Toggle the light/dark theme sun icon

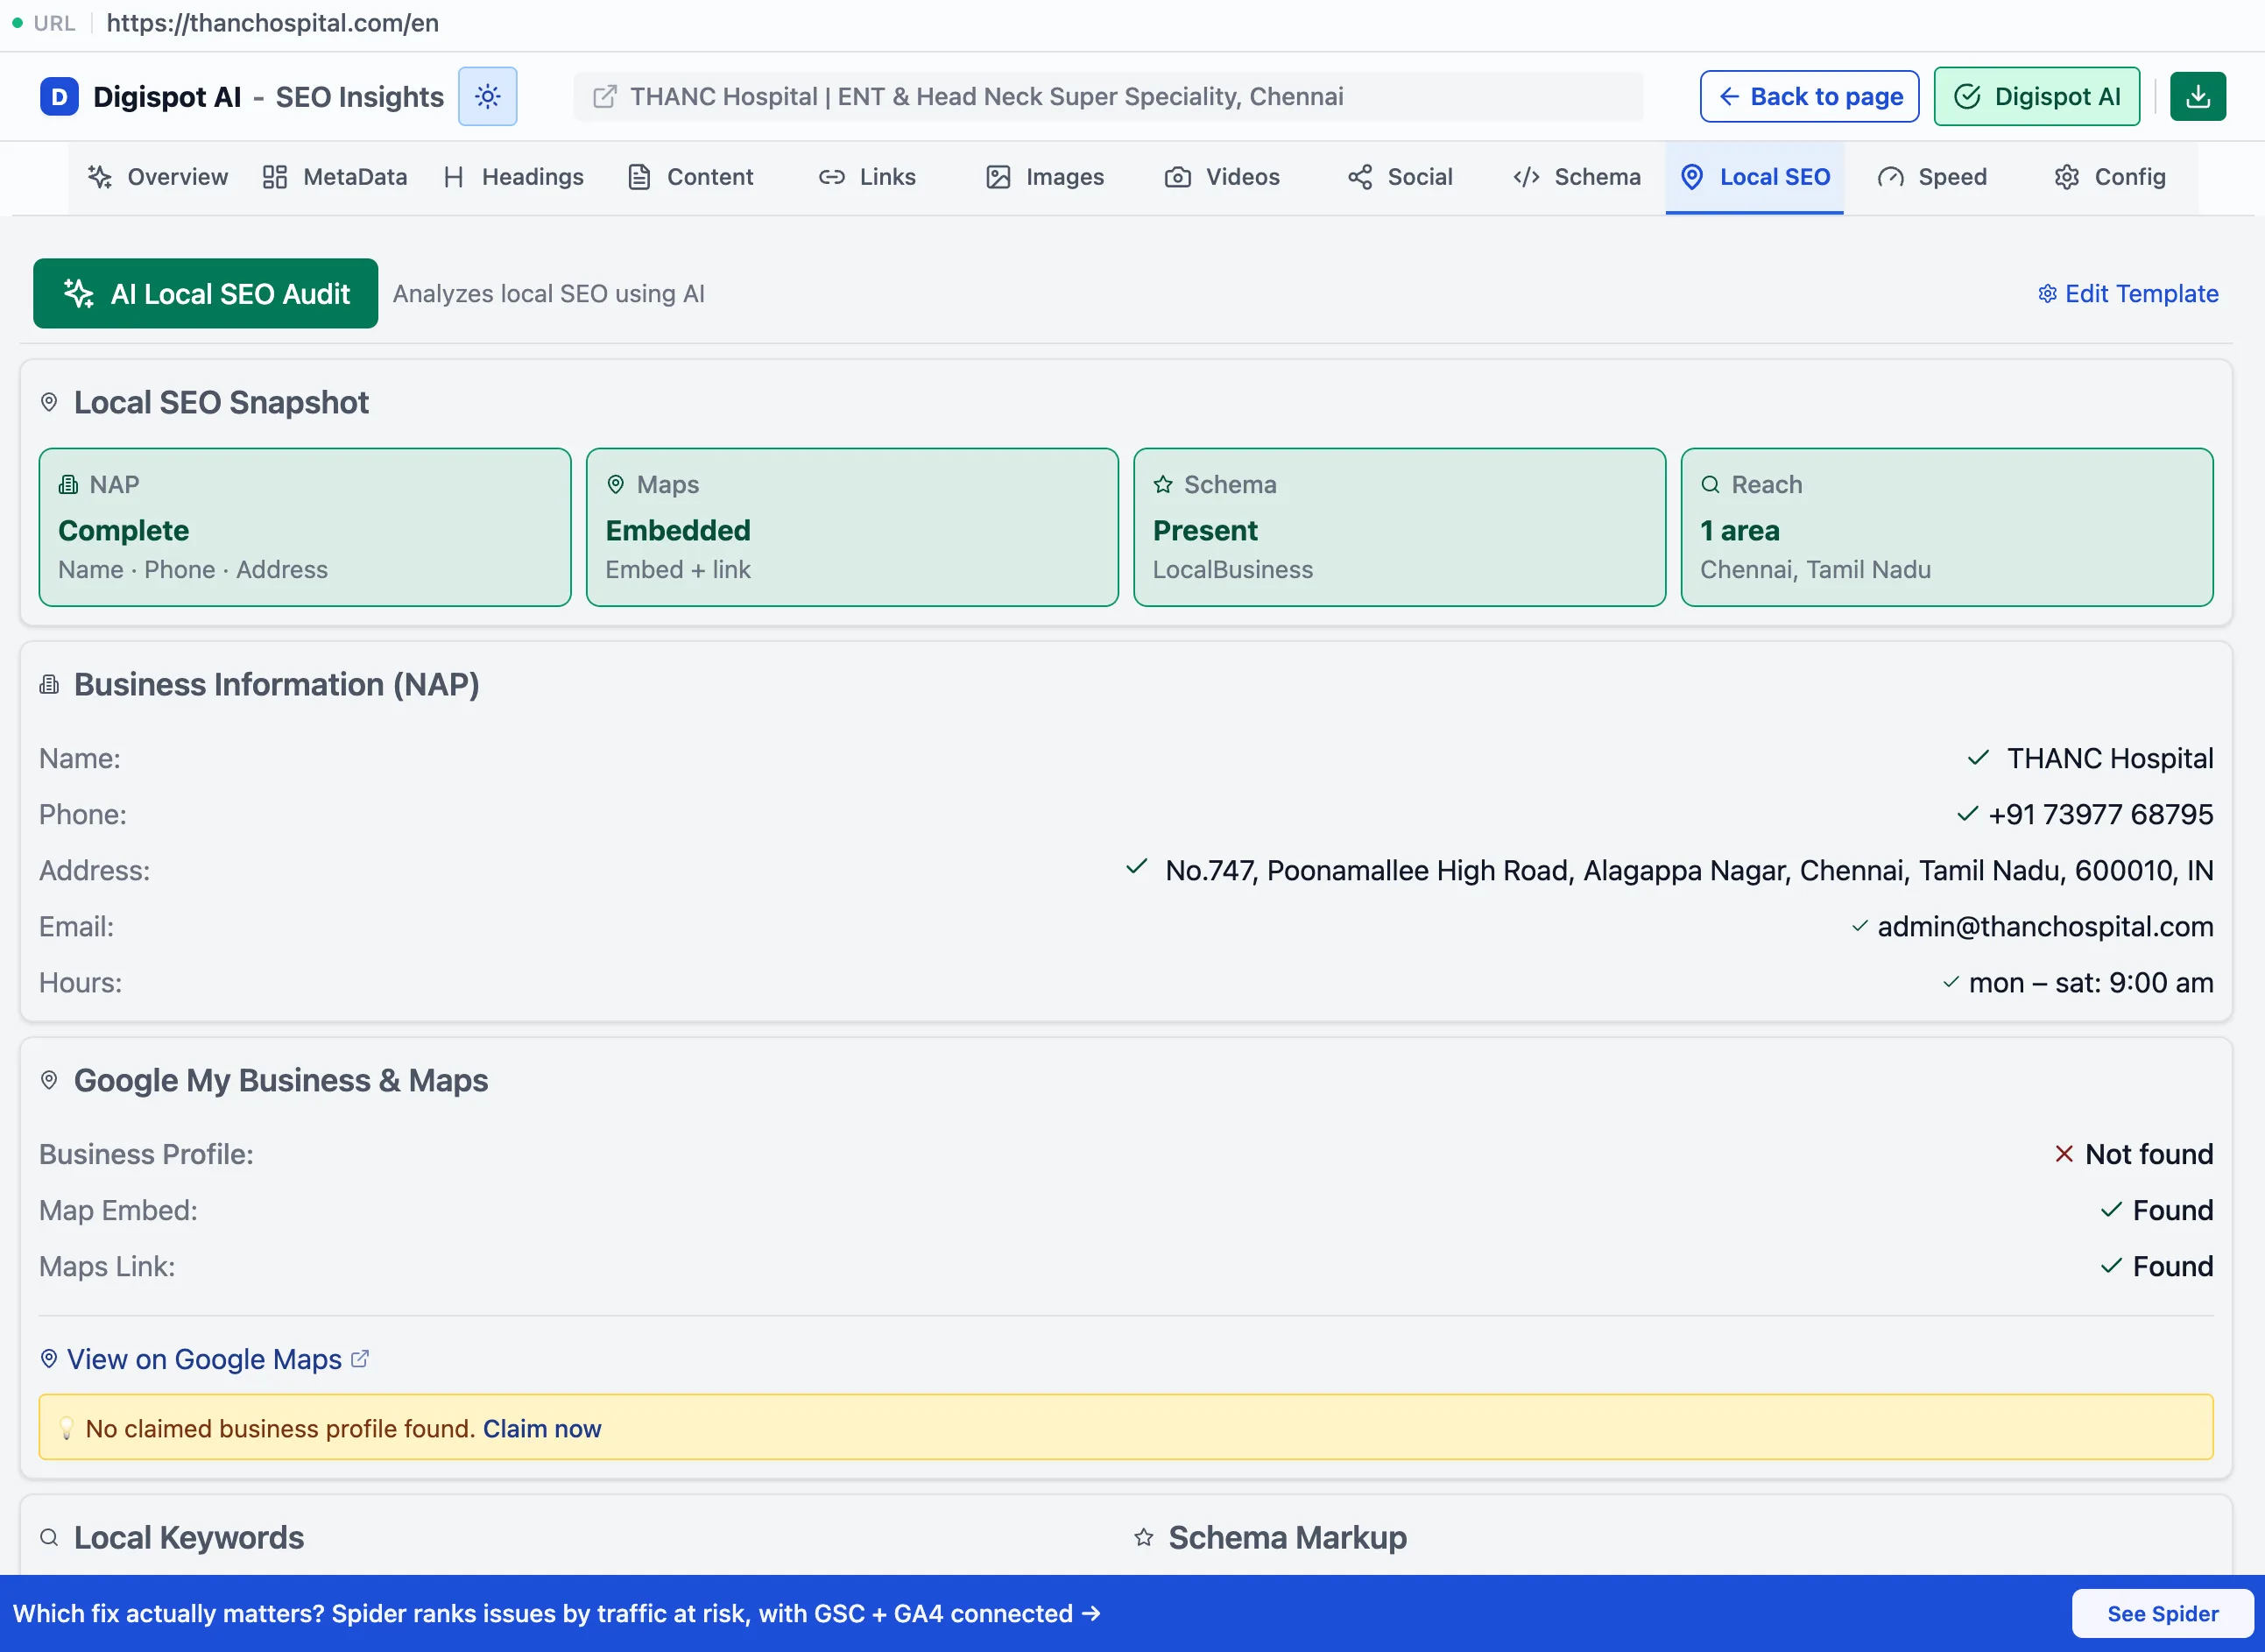click(x=488, y=97)
